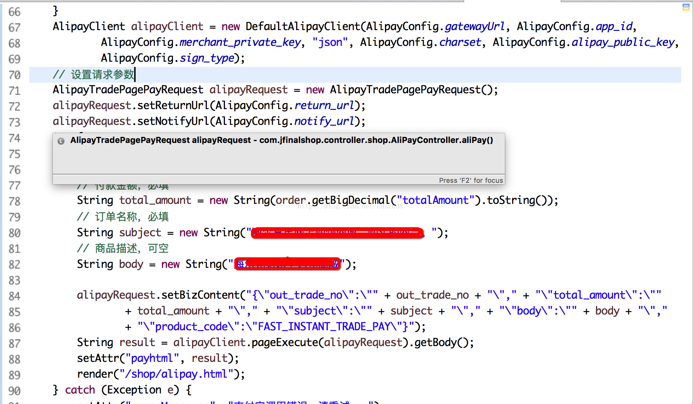This screenshot has width=694, height=404.
Task: Click the subject variable declaration on line 80
Action: point(140,232)
